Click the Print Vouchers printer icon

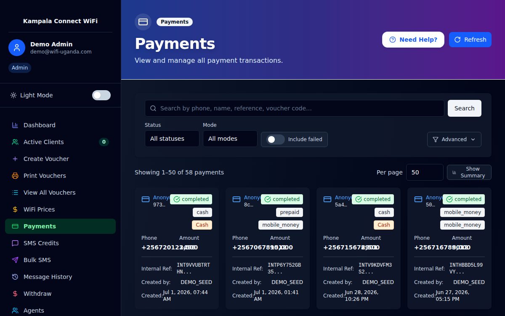pos(15,176)
